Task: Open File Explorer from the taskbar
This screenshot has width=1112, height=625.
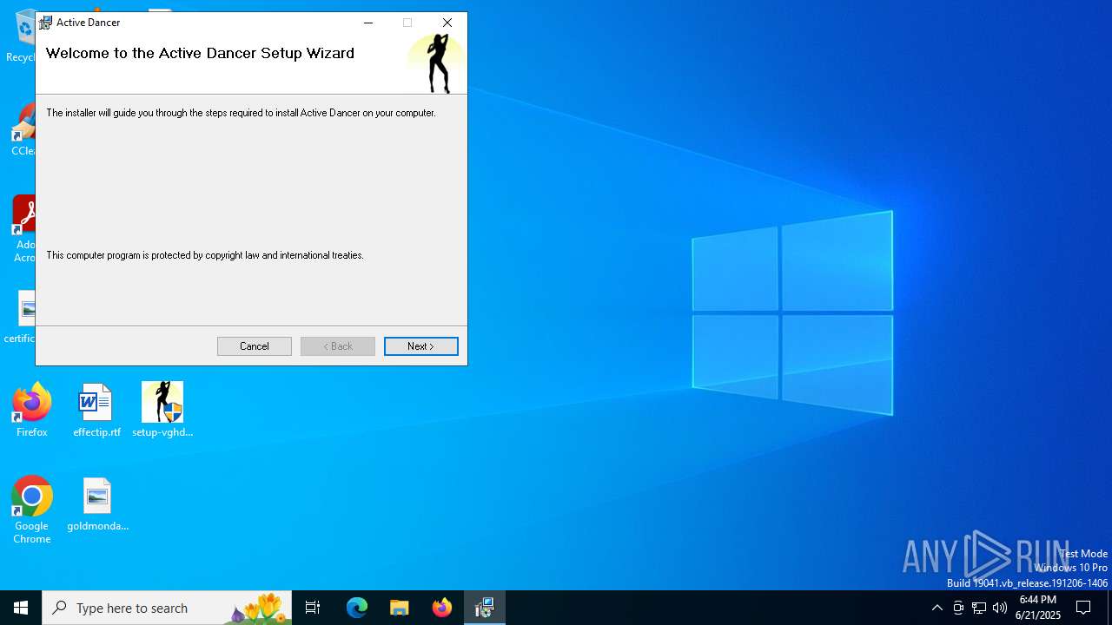Action: coord(400,608)
